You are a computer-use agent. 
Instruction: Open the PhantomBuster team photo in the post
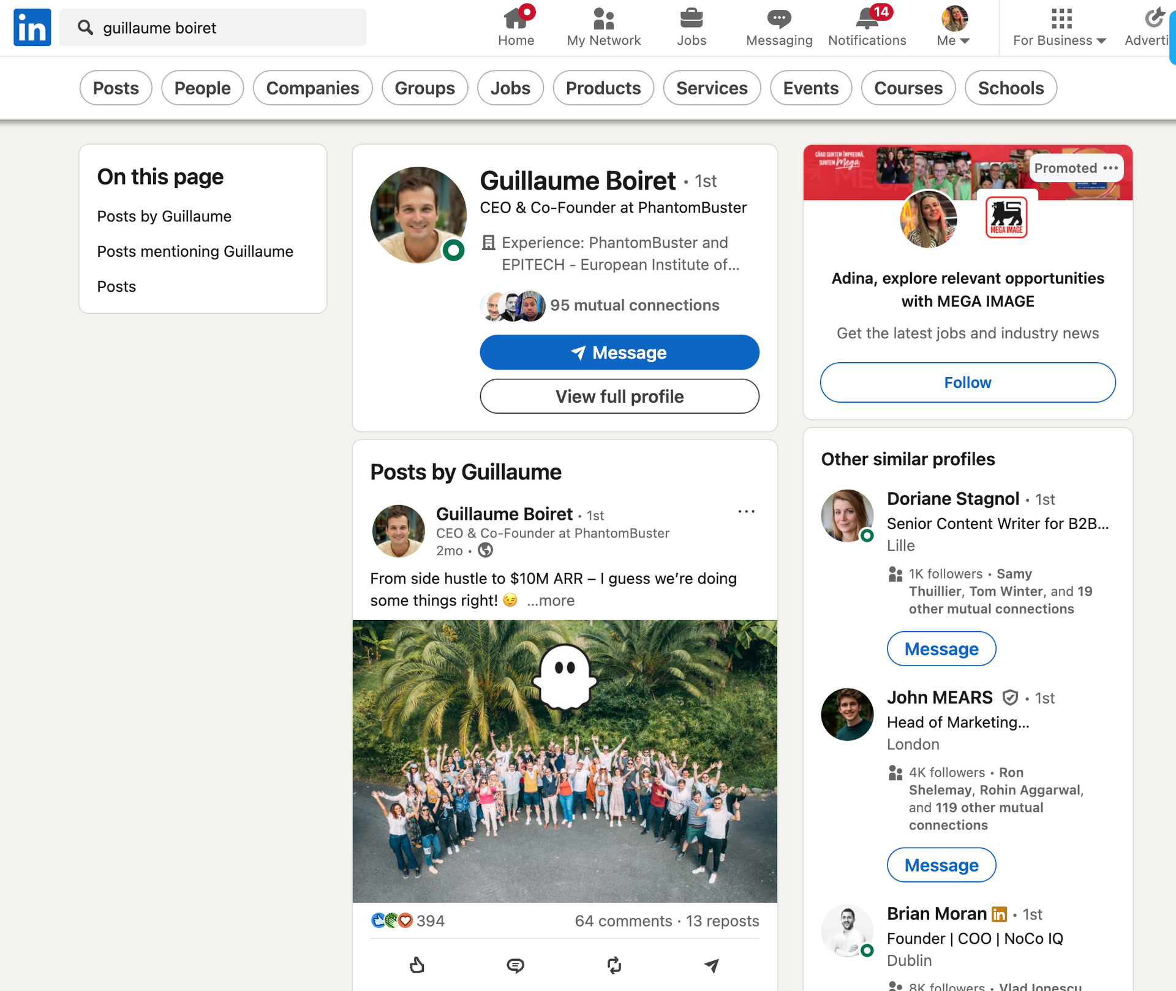tap(565, 761)
